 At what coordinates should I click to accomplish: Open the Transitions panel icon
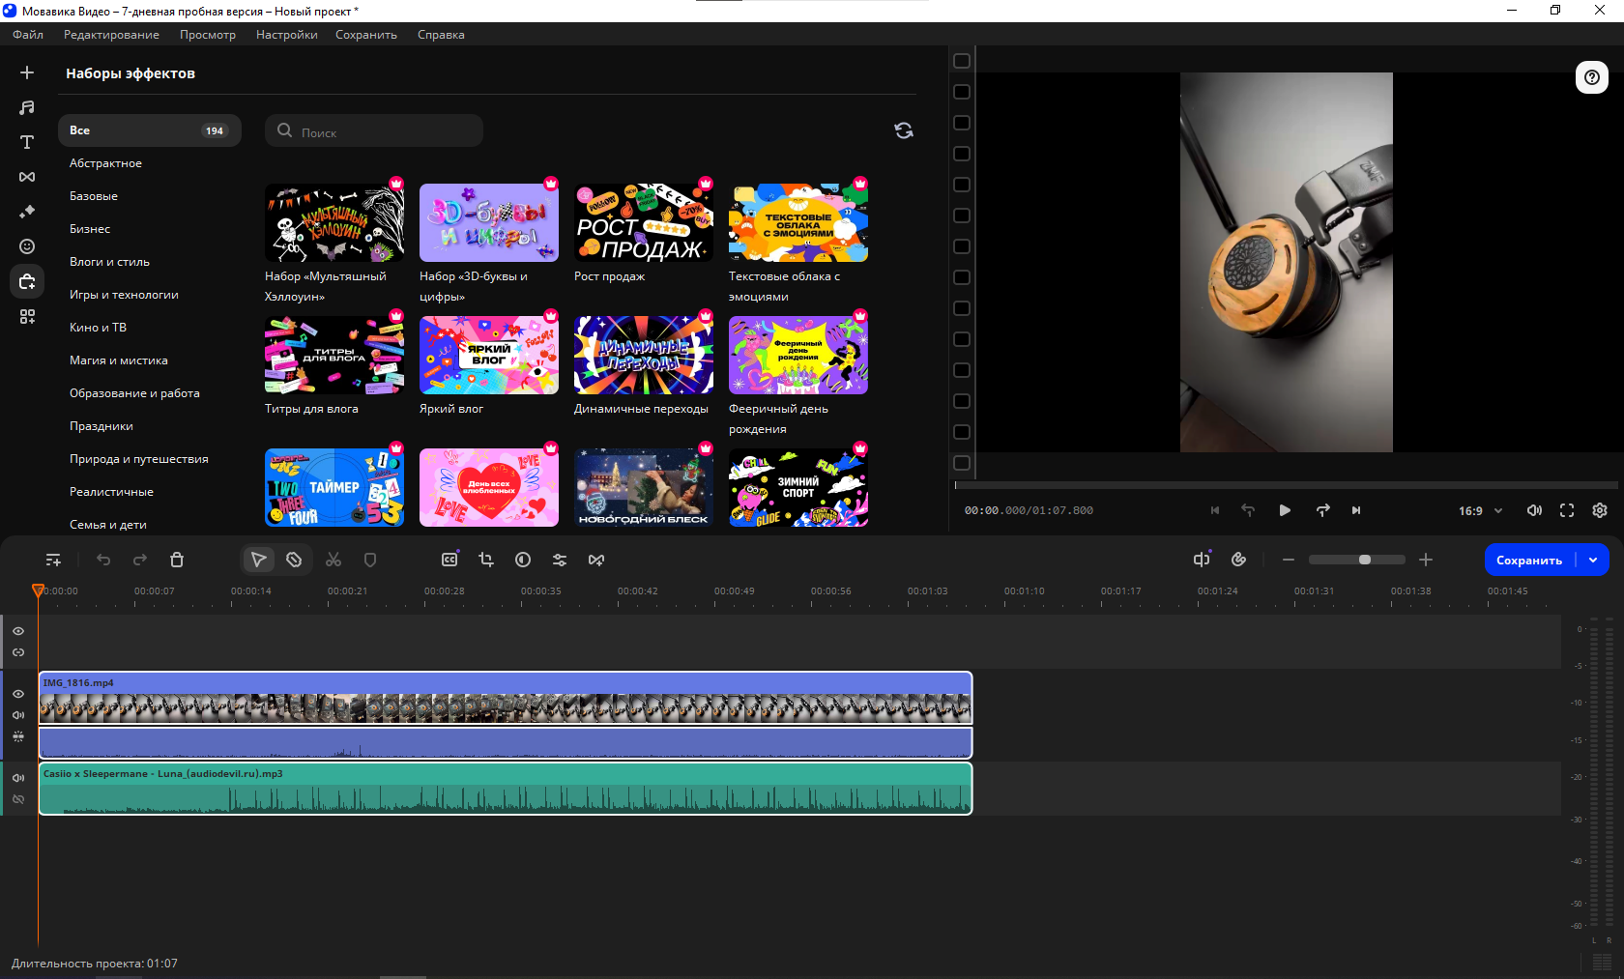point(27,177)
